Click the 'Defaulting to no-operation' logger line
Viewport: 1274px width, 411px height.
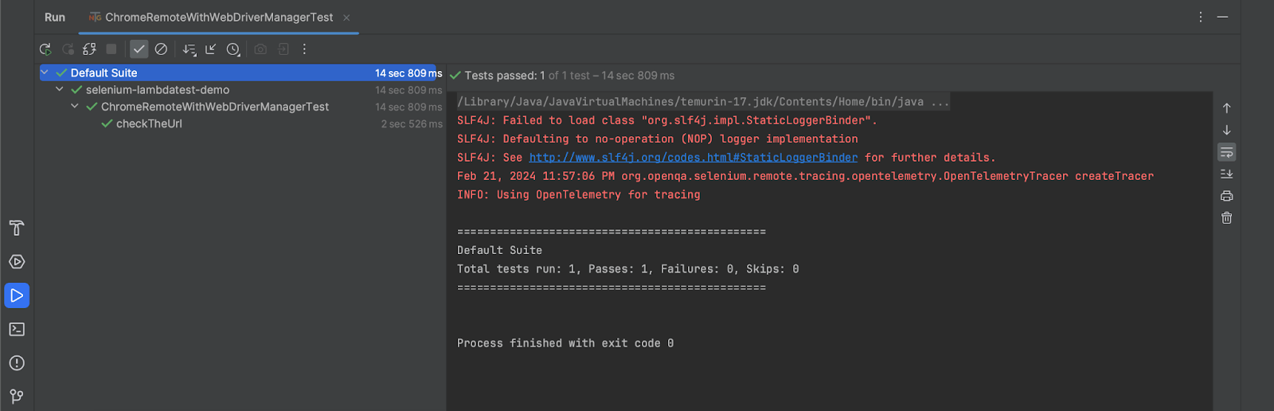point(658,139)
